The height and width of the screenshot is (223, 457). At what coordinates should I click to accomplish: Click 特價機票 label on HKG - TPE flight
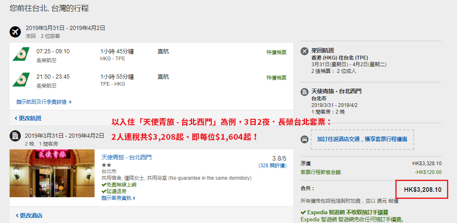pos(276,52)
